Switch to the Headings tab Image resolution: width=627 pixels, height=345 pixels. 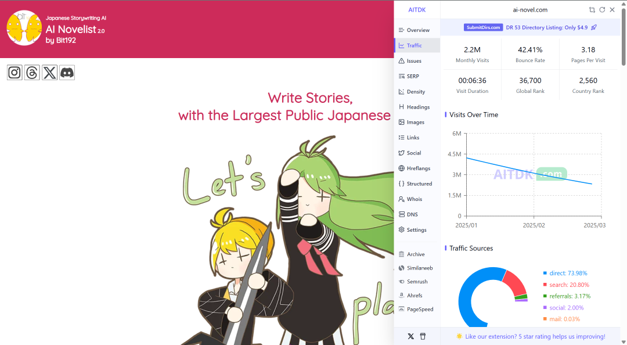coord(417,107)
